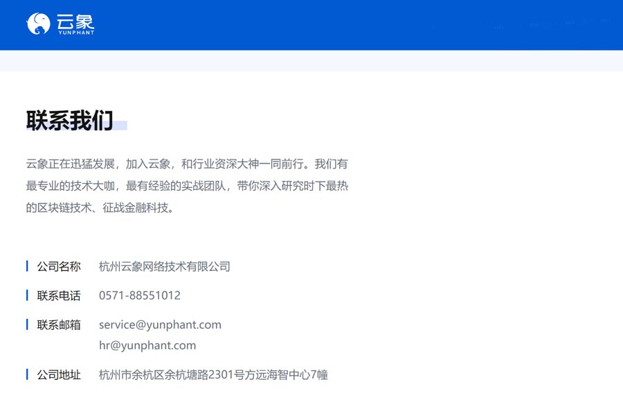Select the 公司名称 label
Image resolution: width=623 pixels, height=402 pixels.
(x=59, y=267)
